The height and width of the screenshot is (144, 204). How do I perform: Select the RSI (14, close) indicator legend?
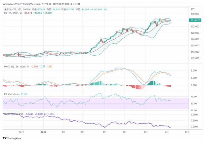coord(13,94)
